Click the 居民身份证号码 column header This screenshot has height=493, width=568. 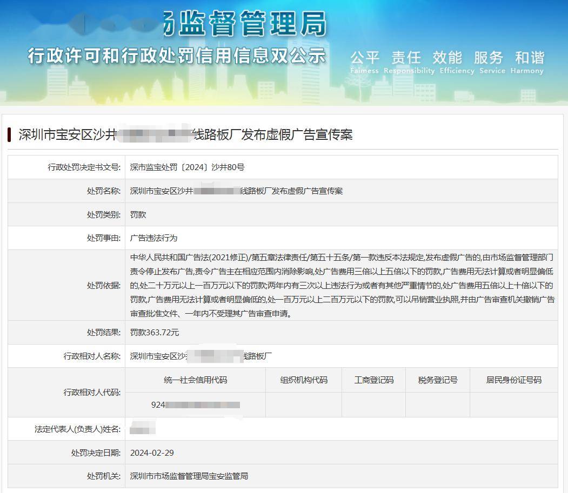click(514, 380)
